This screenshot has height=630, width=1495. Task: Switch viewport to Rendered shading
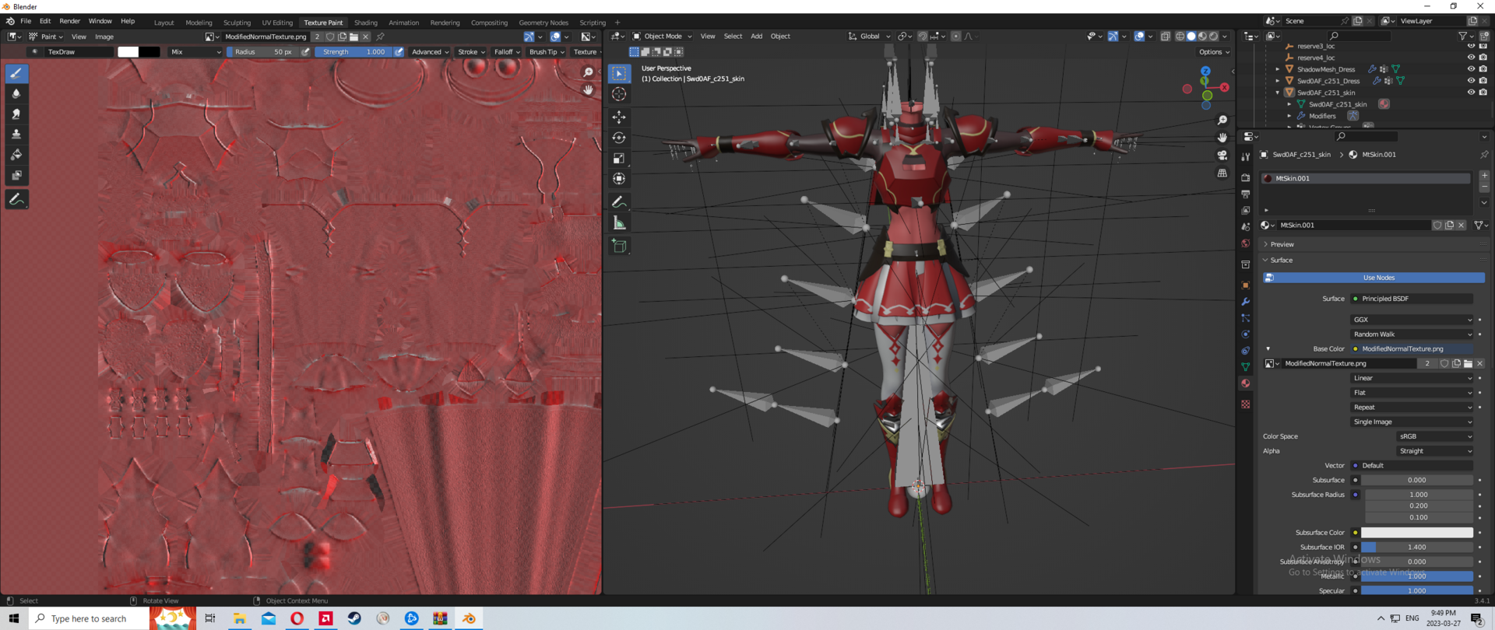pyautogui.click(x=1214, y=37)
